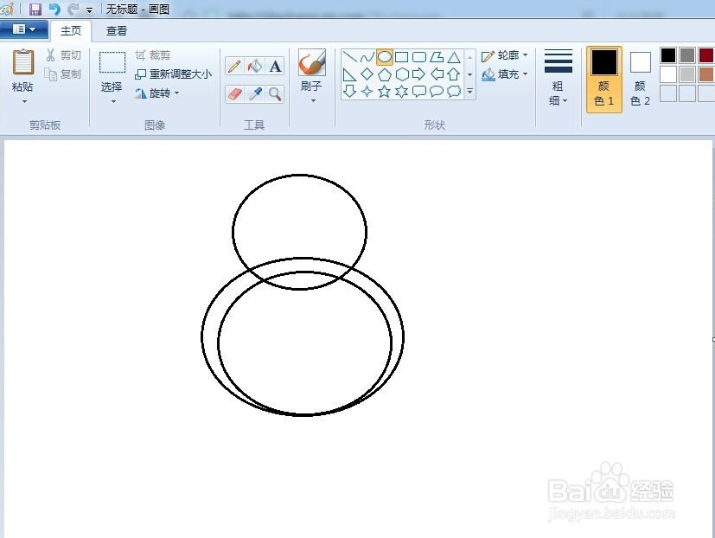
Task: Select the Text tool
Action: point(275,66)
